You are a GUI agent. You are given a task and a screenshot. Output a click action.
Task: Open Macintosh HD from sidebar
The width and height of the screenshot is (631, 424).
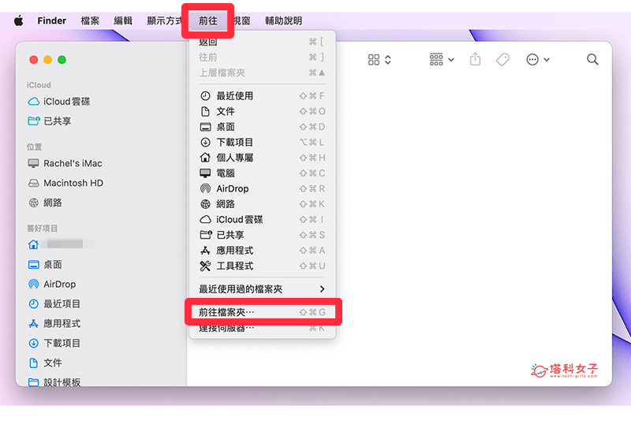(x=65, y=183)
